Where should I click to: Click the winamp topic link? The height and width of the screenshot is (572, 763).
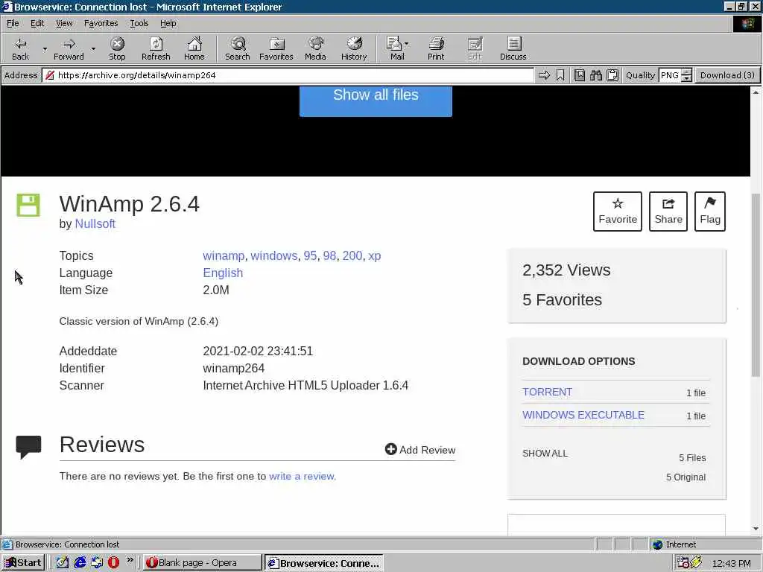click(224, 256)
